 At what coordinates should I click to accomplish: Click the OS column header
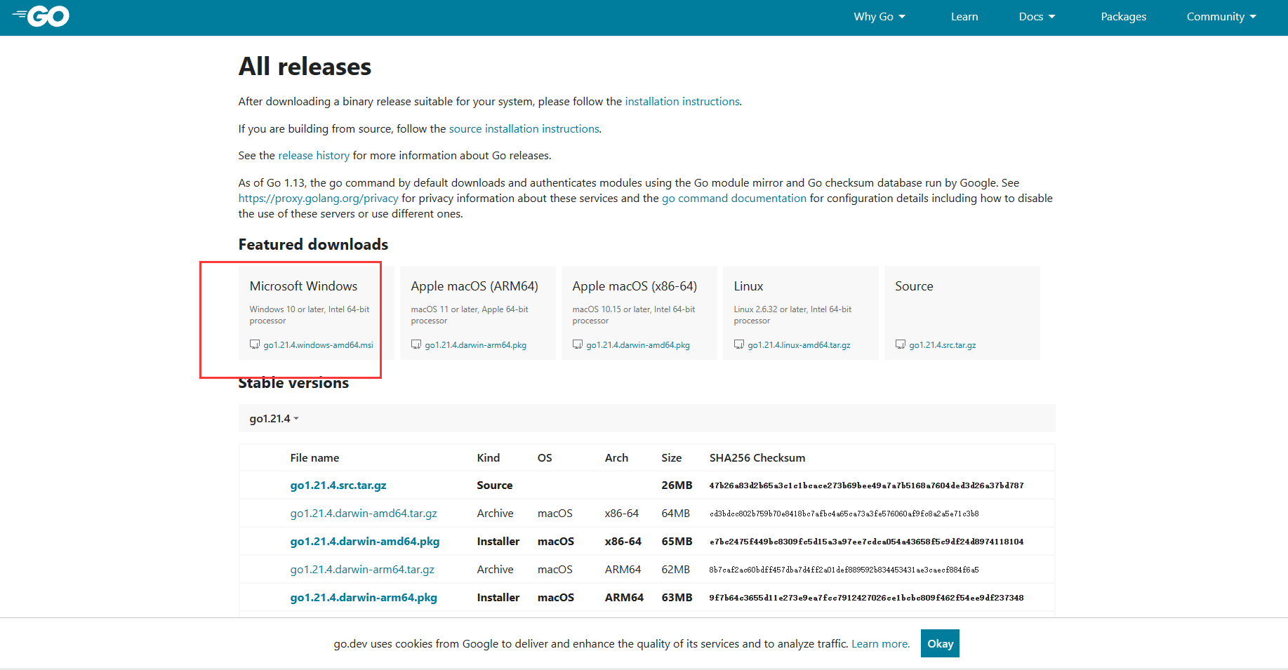(x=545, y=458)
